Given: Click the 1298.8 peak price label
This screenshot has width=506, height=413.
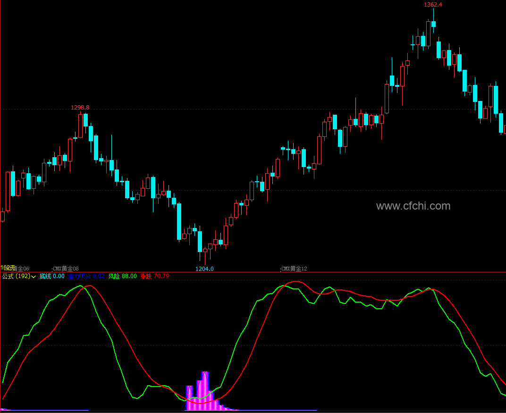Looking at the screenshot, I should pyautogui.click(x=80, y=108).
